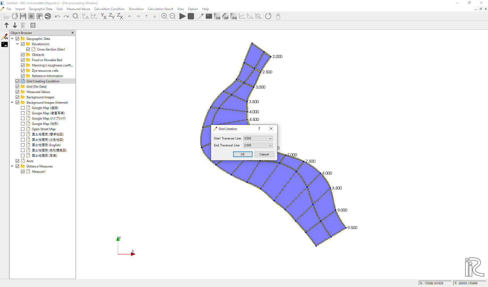Select the ZY plane view icon

point(112,16)
